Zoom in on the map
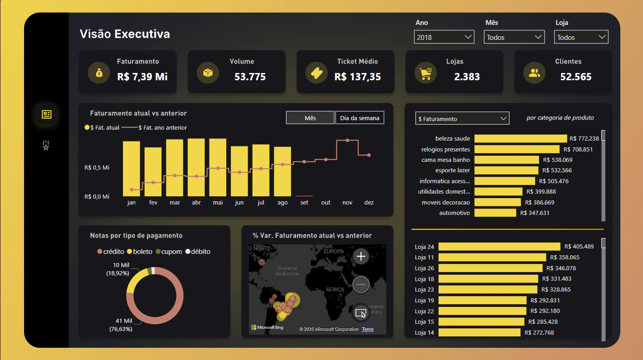643x360 pixels. [x=361, y=257]
